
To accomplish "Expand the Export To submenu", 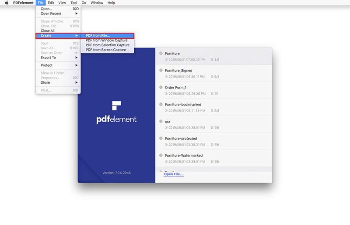I will (x=58, y=58).
